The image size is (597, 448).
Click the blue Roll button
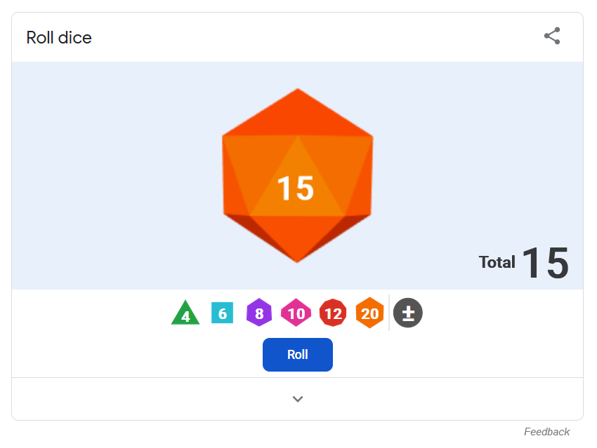(298, 355)
